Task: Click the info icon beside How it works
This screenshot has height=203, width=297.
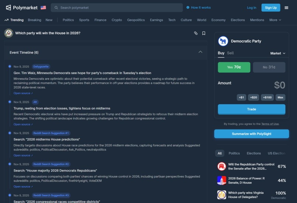Action: pos(188,7)
